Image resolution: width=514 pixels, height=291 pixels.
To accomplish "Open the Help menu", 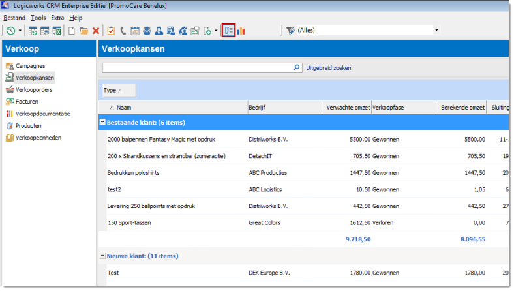I will click(76, 18).
